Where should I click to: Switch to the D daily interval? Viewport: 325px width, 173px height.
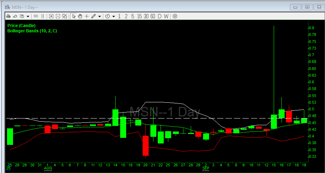click(159, 16)
